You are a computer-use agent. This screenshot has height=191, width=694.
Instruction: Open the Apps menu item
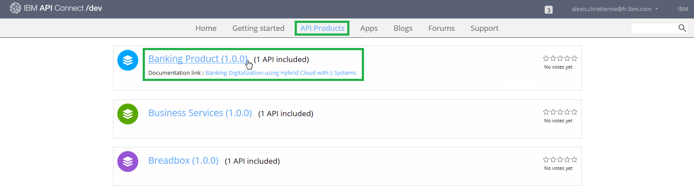coord(369,28)
